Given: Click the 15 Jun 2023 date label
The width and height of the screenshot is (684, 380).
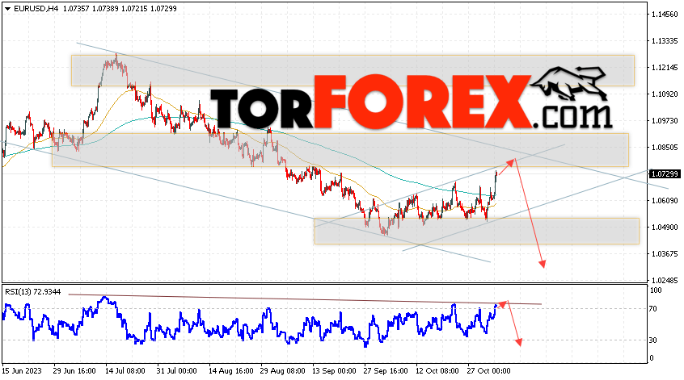Looking at the screenshot, I should click(x=22, y=371).
